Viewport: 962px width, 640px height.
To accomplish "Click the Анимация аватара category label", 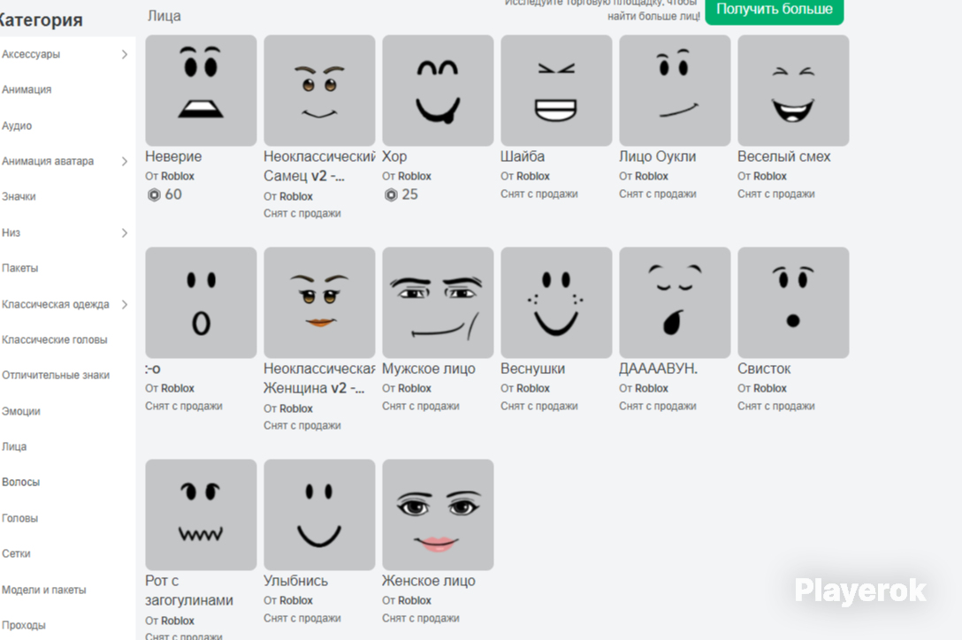I will tap(47, 162).
